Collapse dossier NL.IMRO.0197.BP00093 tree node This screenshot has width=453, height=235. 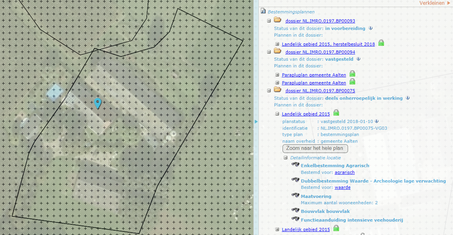coord(269,21)
